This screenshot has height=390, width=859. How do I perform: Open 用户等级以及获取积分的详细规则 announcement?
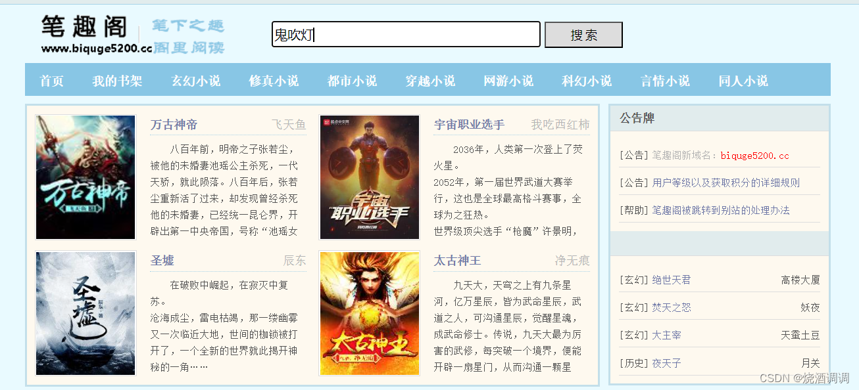click(726, 183)
